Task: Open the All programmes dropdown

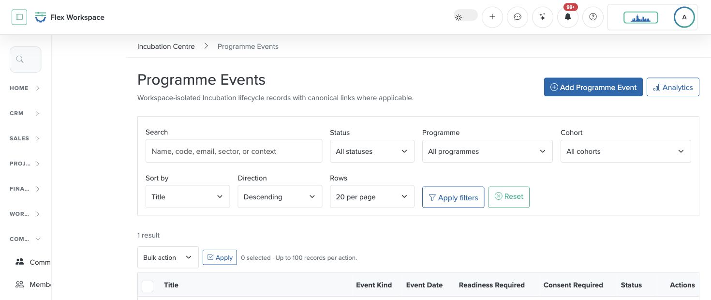Action: pyautogui.click(x=487, y=151)
